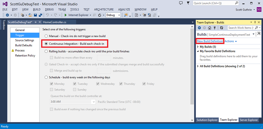
Task: Click the Save All multi-disk icon
Action: [40, 15]
